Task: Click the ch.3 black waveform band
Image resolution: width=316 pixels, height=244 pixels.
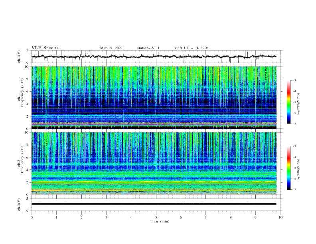Action: 154,204
